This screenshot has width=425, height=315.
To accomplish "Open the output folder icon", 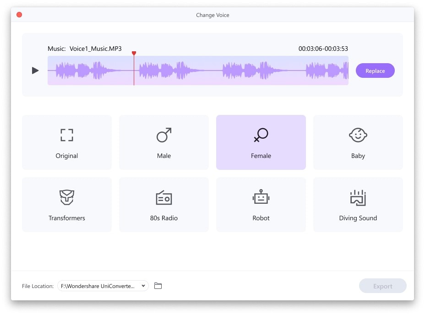I will (158, 286).
